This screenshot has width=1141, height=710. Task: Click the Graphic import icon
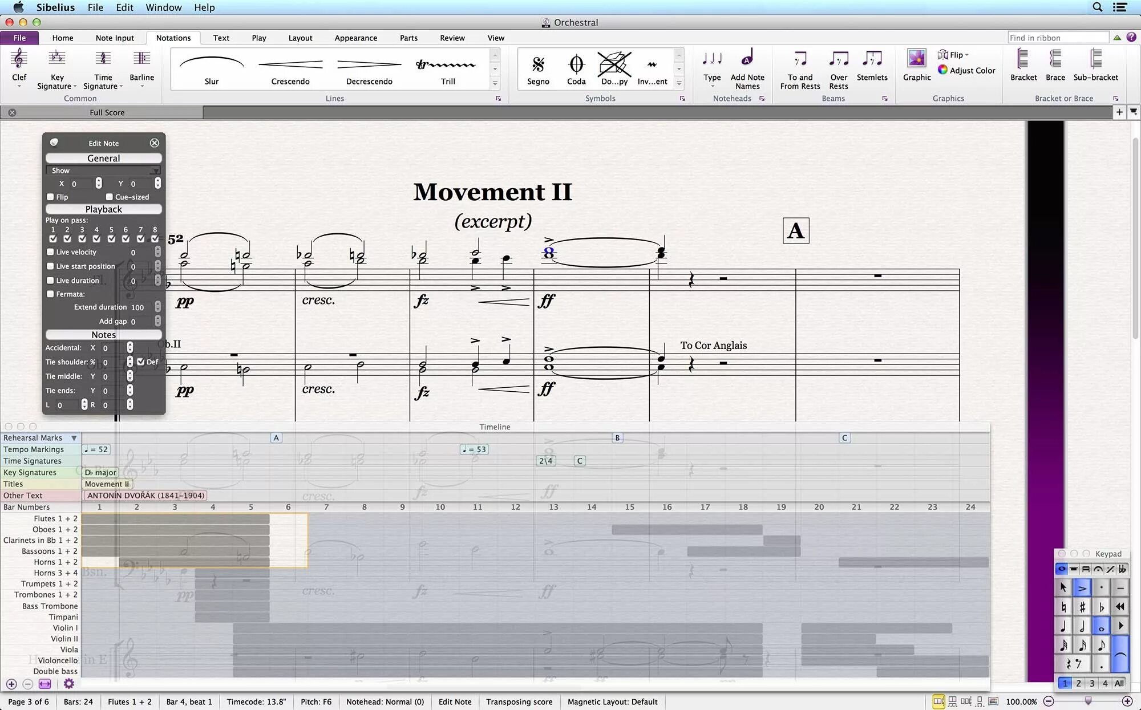[916, 59]
